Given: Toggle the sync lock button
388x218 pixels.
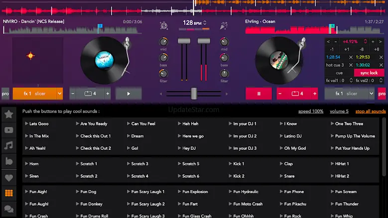Looking at the screenshot, I should tap(369, 73).
